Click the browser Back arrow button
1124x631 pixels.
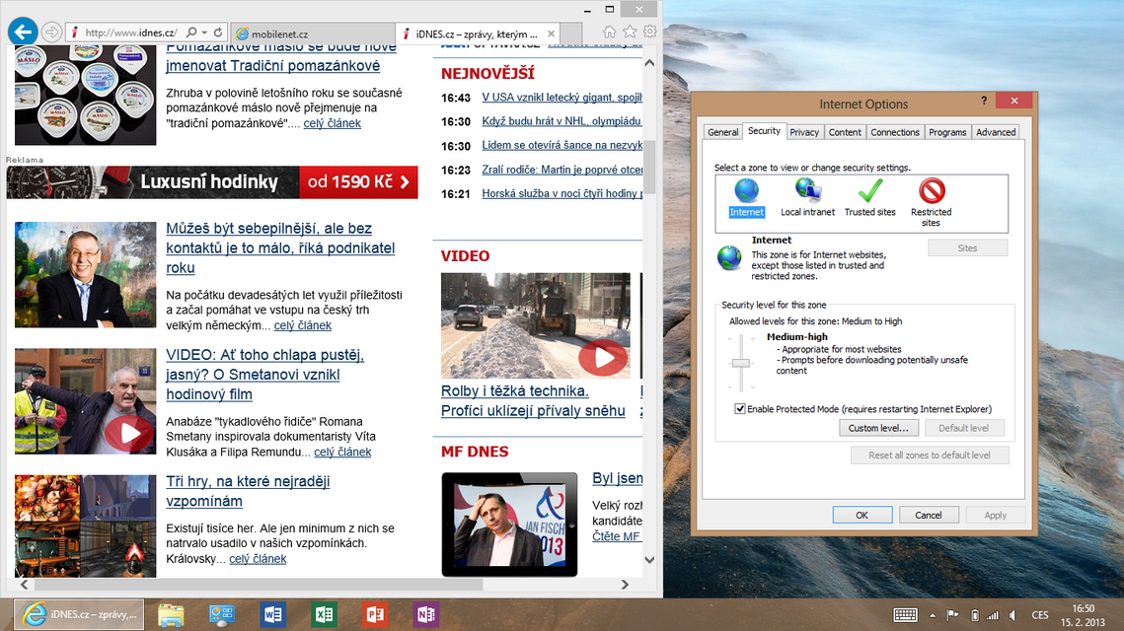(x=23, y=32)
